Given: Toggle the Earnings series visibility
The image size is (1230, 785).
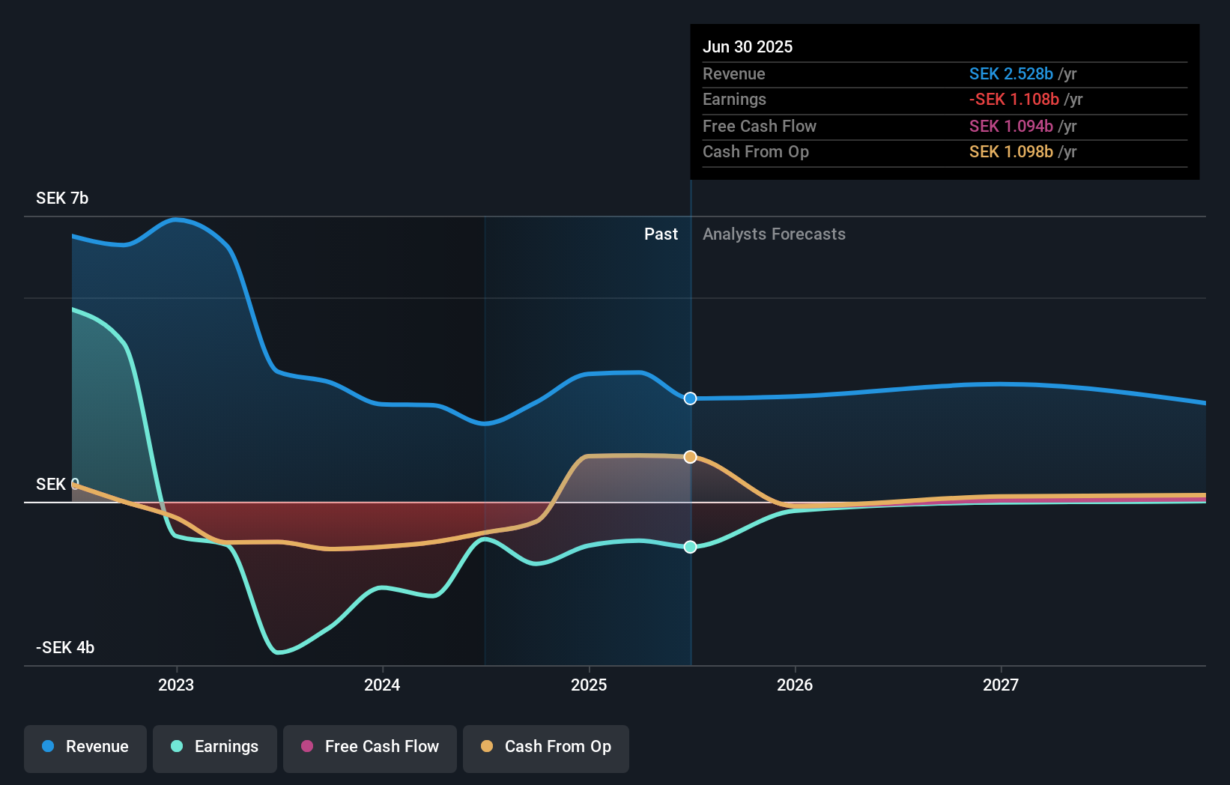Looking at the screenshot, I should tap(215, 747).
